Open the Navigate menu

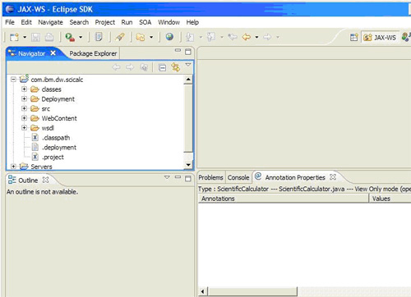click(50, 22)
